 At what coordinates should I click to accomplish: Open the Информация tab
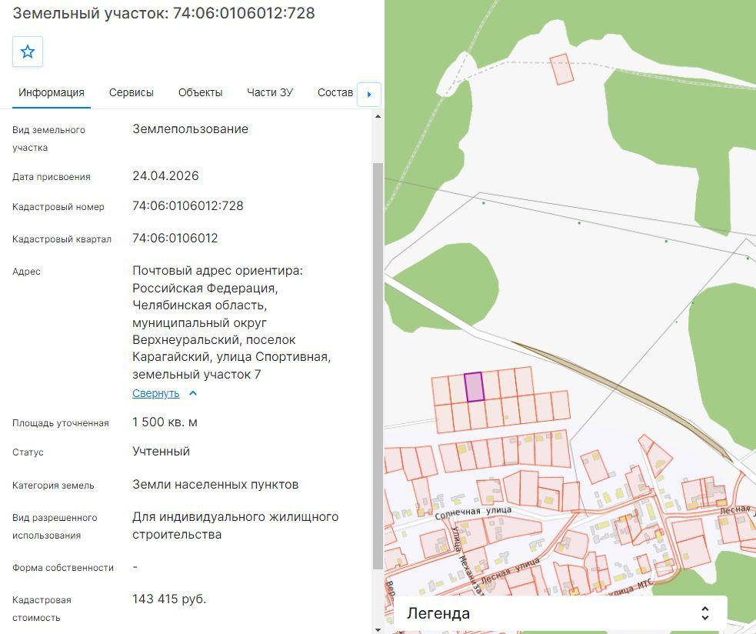click(x=51, y=92)
